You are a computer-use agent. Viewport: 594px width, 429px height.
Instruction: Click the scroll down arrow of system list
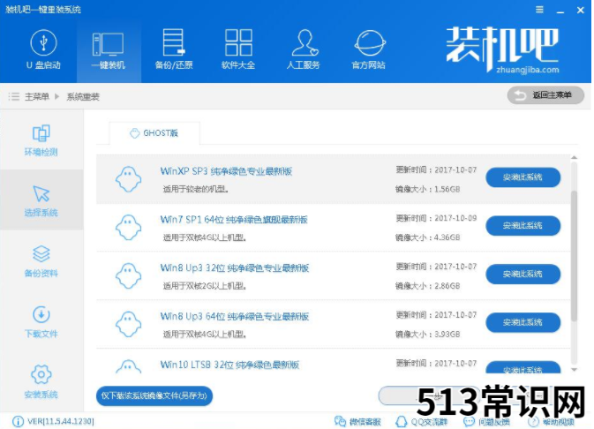(x=575, y=369)
